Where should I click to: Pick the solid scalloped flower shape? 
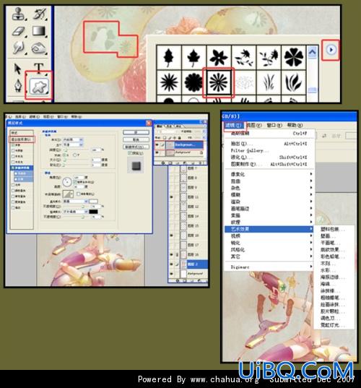click(x=193, y=82)
